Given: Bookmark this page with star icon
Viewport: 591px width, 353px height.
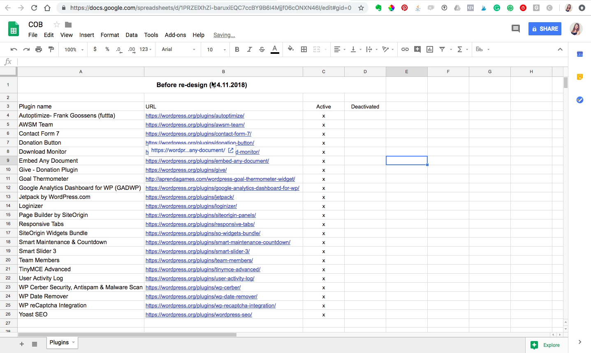Looking at the screenshot, I should click(x=361, y=8).
